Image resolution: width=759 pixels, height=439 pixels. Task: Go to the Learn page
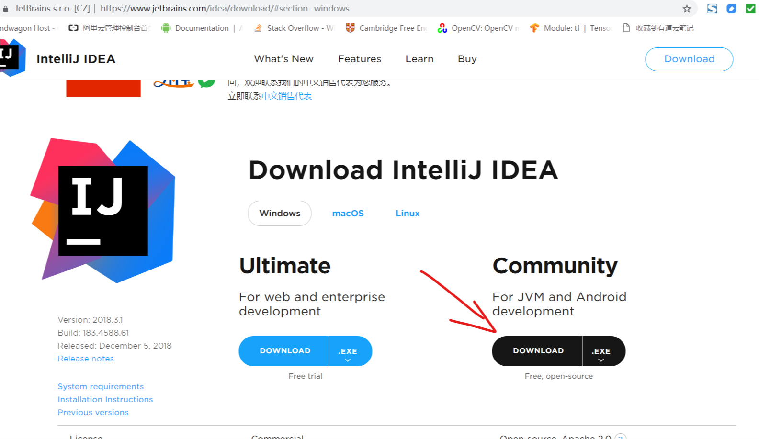(x=419, y=59)
